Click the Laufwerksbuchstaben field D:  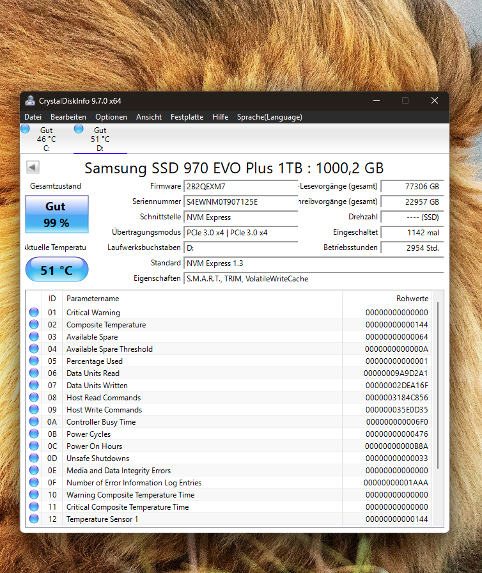240,247
